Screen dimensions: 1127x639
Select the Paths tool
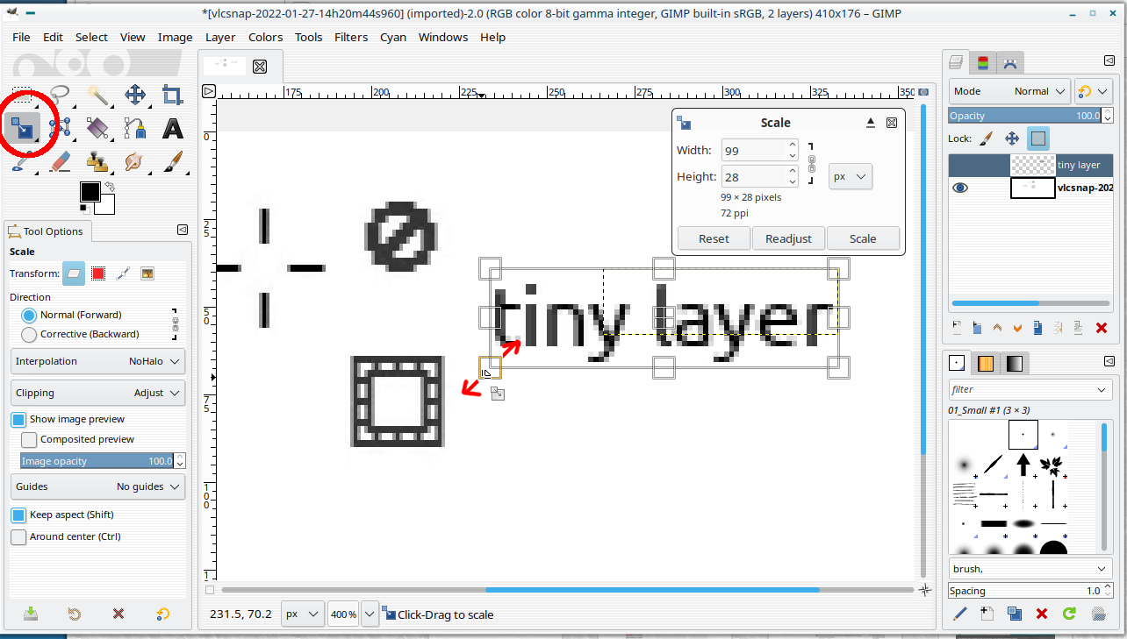click(x=135, y=128)
